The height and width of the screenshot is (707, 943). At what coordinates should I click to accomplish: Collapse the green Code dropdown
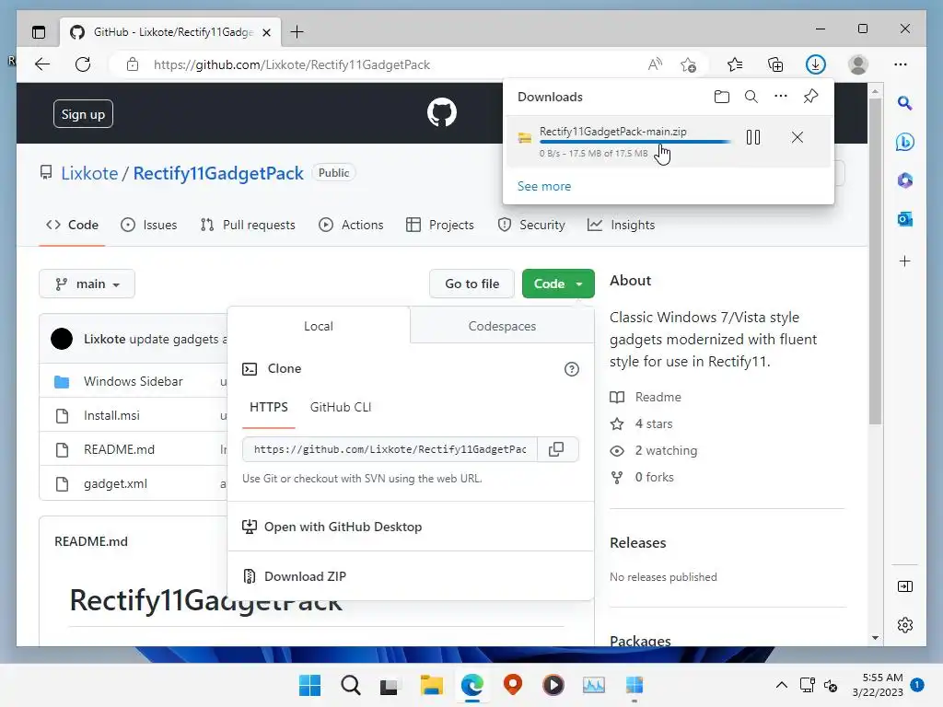point(558,284)
